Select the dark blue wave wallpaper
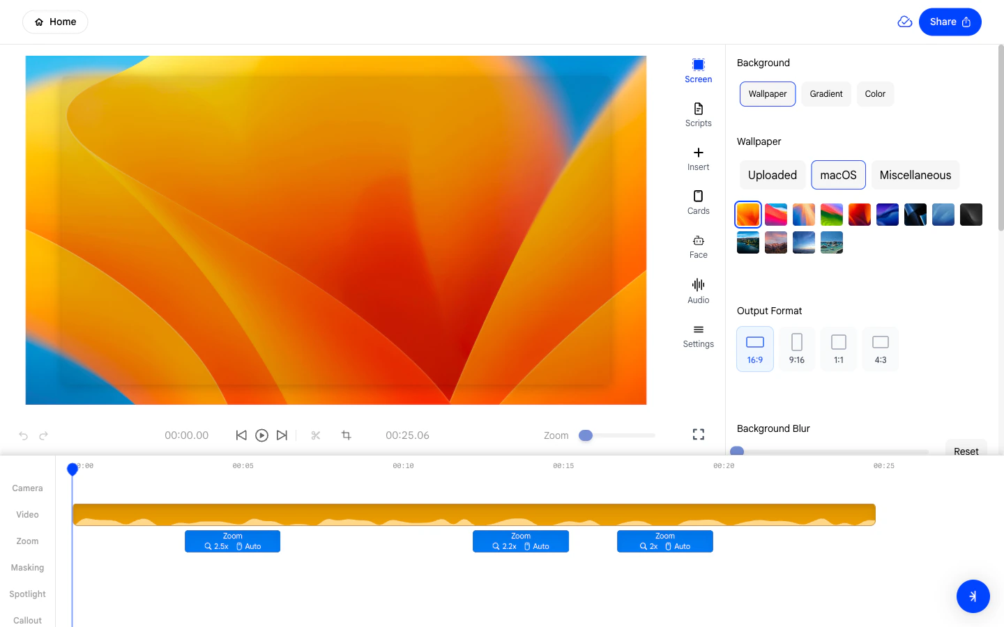Viewport: 1004px width, 627px height. pos(888,215)
